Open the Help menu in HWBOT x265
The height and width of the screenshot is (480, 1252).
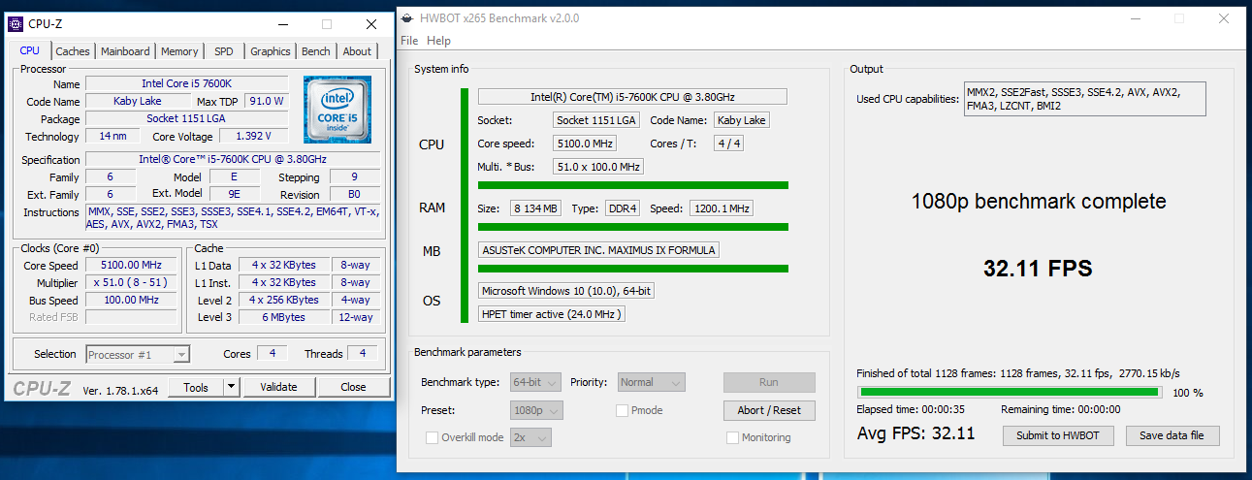tap(439, 41)
